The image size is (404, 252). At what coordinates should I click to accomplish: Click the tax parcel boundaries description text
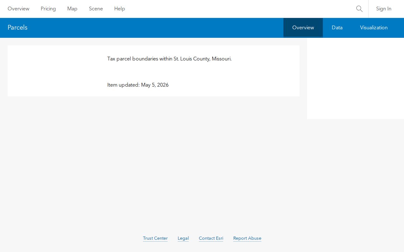[x=169, y=59]
